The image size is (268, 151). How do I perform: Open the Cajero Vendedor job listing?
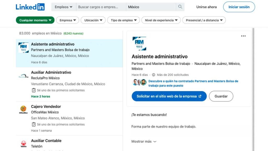coord(69,118)
